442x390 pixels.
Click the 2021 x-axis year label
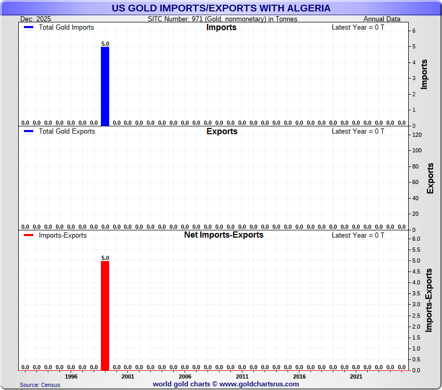click(x=356, y=376)
